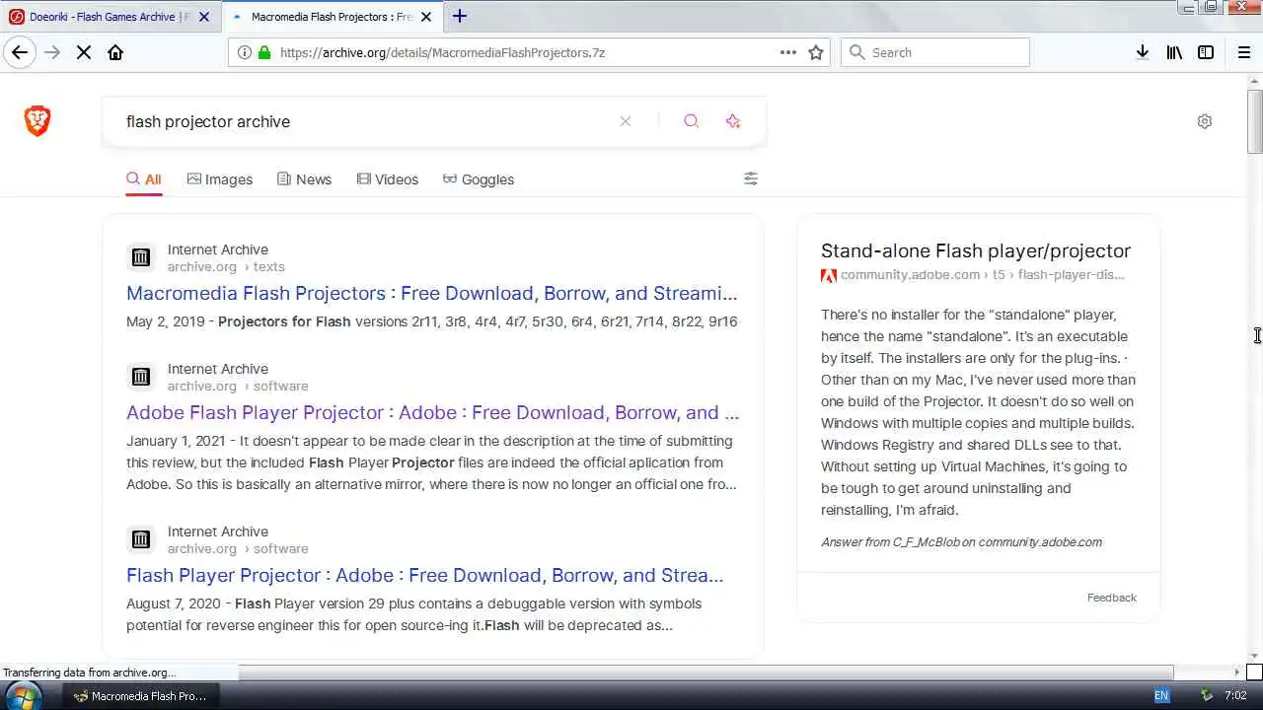Click the forward arrow navigation button

point(52,52)
